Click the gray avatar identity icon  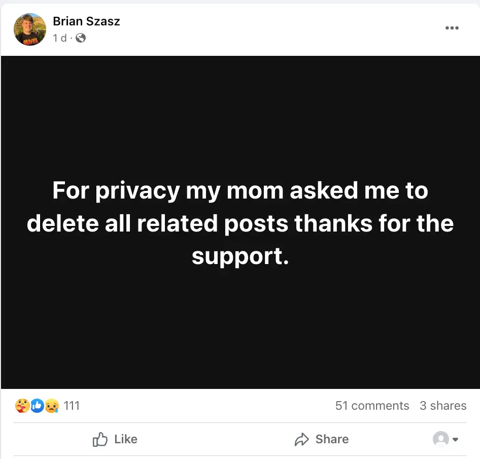click(440, 439)
